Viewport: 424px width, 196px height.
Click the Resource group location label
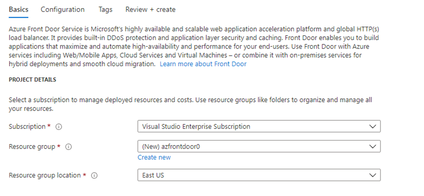[x=45, y=175]
